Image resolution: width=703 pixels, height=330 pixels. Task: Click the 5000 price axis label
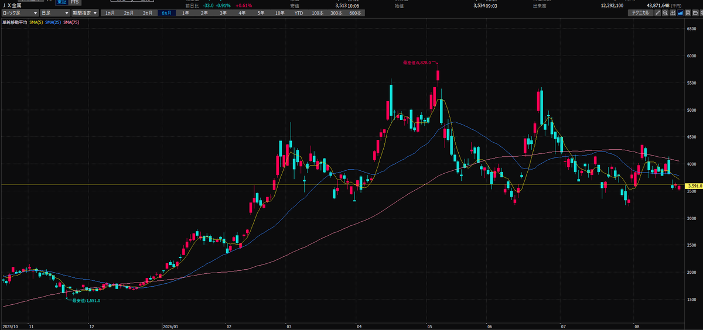pyautogui.click(x=692, y=109)
